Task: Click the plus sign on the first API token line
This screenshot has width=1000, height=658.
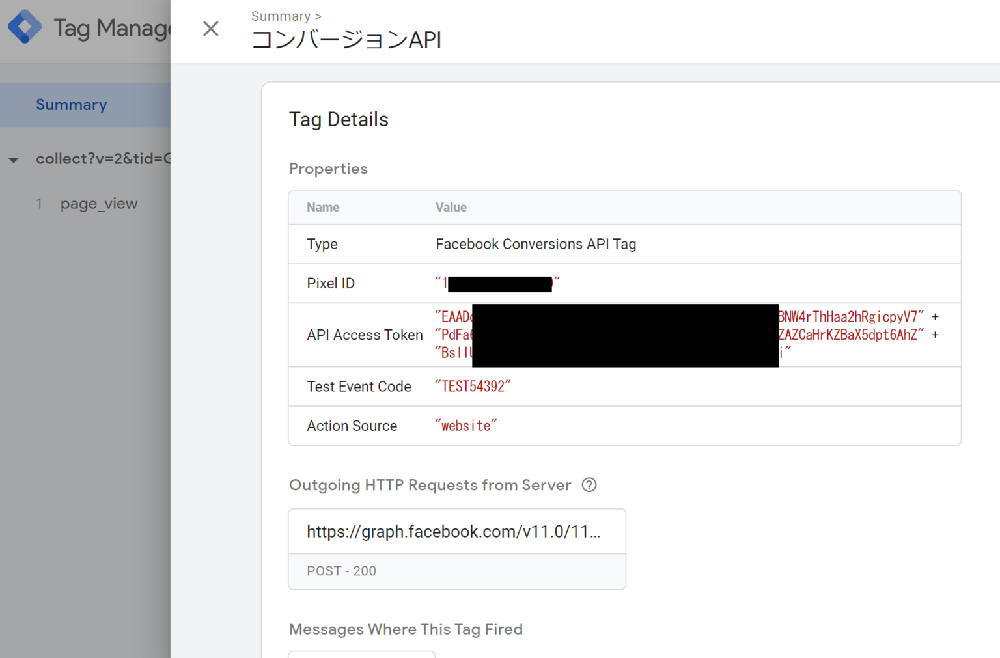Action: point(935,316)
